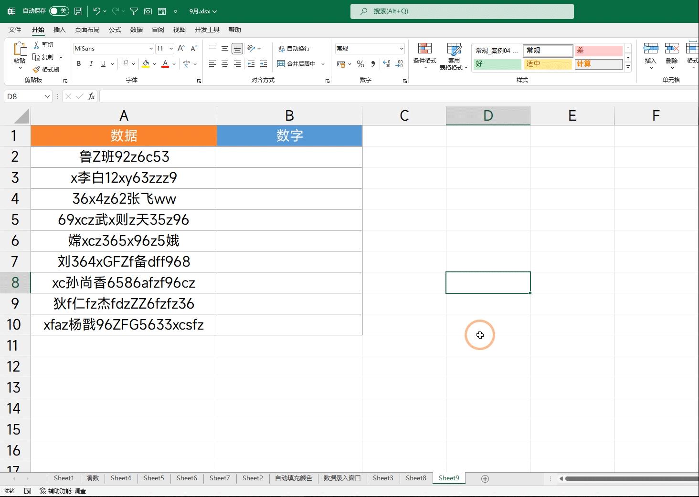Image resolution: width=699 pixels, height=497 pixels.
Task: Add a new sheet with plus icon
Action: (485, 478)
